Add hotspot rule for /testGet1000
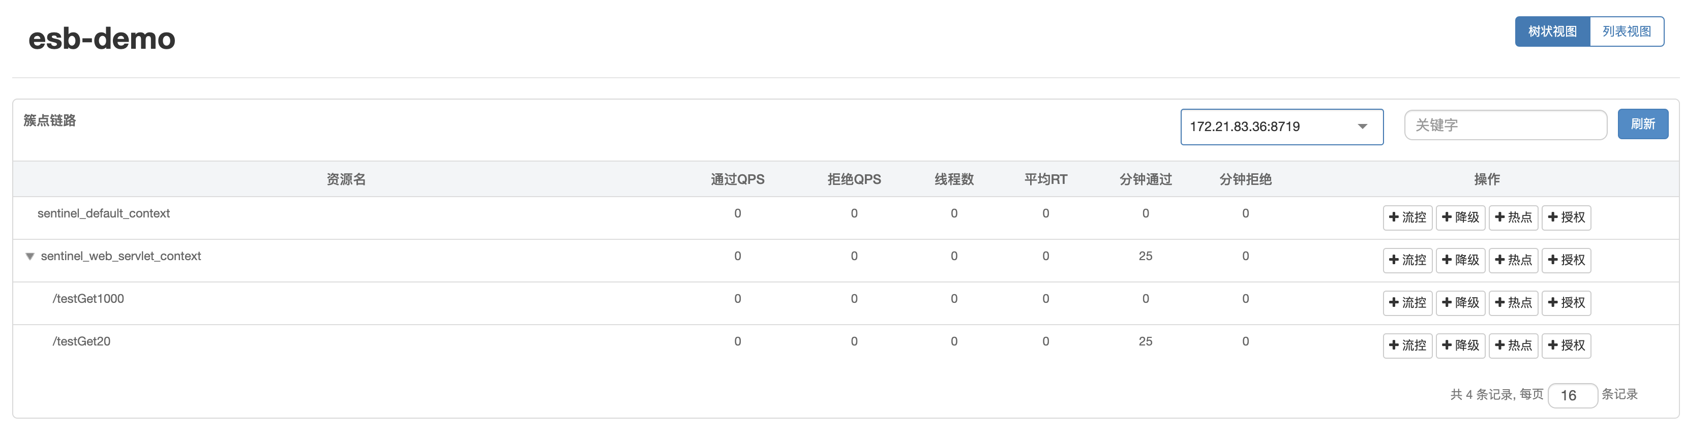1683x441 pixels. pos(1513,303)
